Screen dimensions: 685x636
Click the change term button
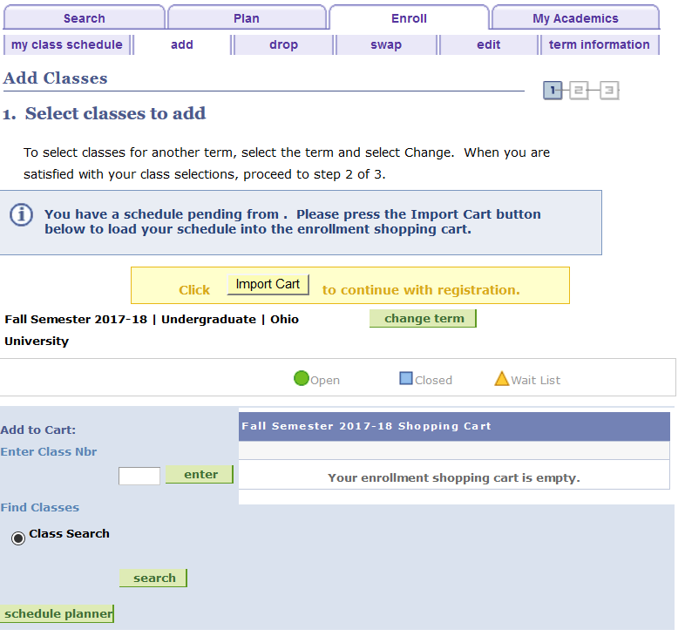pyautogui.click(x=424, y=318)
